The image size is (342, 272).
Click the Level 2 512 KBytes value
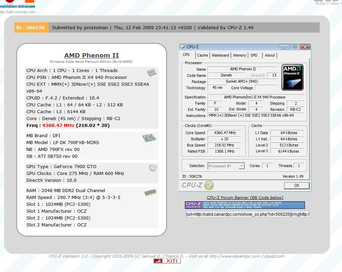point(287,145)
